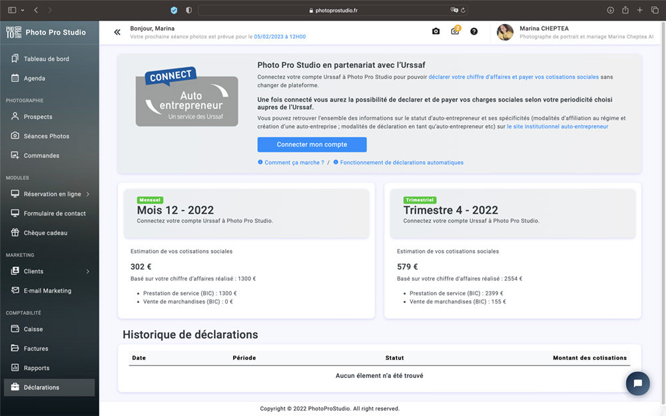Open Rapports page
The height and width of the screenshot is (416, 666).
[37, 368]
